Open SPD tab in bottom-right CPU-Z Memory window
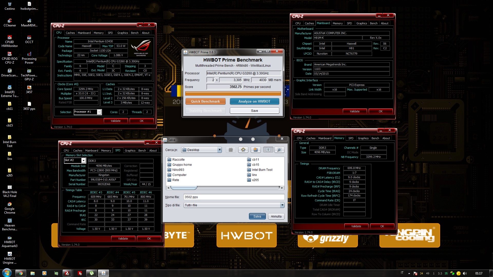This screenshot has height=277, width=493. click(351, 138)
